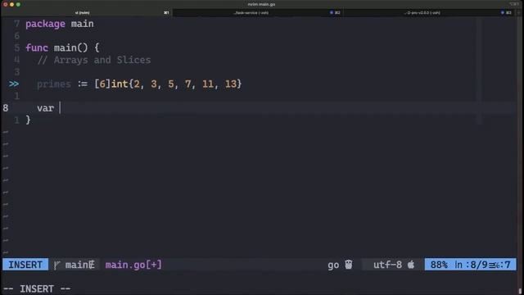524x295 pixels.
Task: Click the main.go[+] filename in statusline
Action: tap(133, 265)
